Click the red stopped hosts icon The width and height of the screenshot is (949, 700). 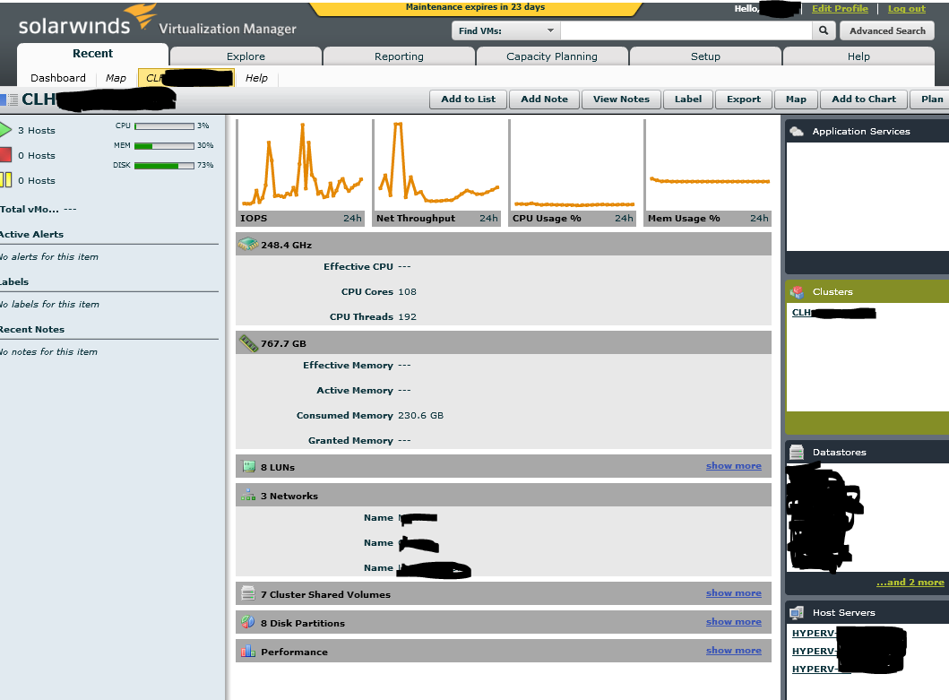tap(5, 155)
